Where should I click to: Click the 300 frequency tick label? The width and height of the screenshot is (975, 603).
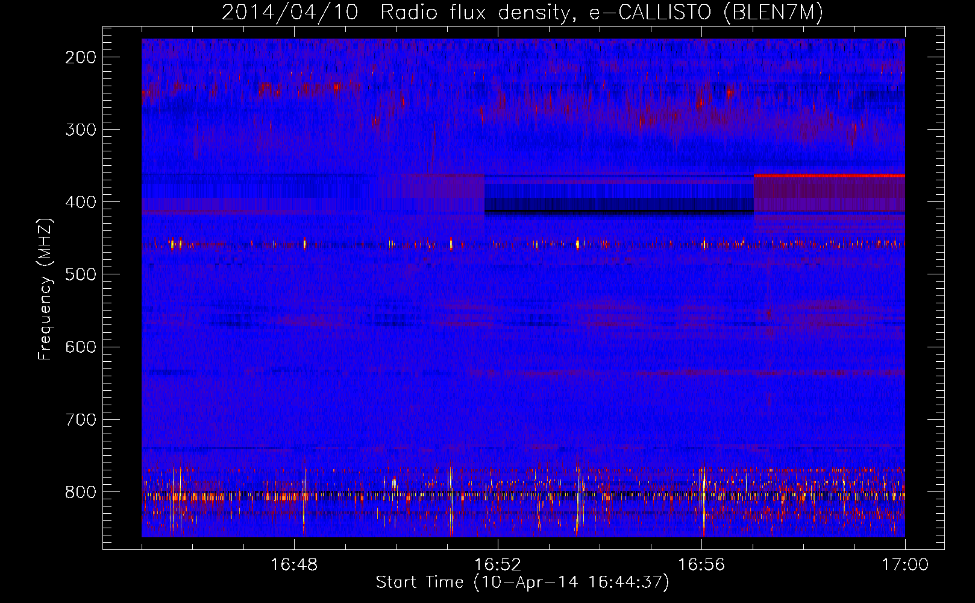[x=81, y=130]
